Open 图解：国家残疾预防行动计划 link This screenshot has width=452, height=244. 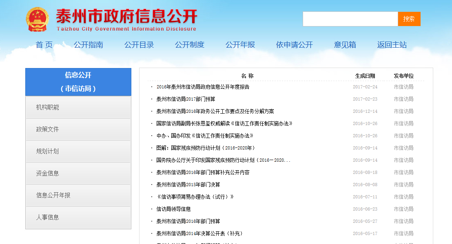tap(206, 148)
